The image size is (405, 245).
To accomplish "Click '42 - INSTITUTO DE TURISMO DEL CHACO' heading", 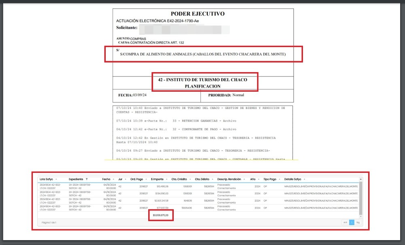I will pos(203,80).
